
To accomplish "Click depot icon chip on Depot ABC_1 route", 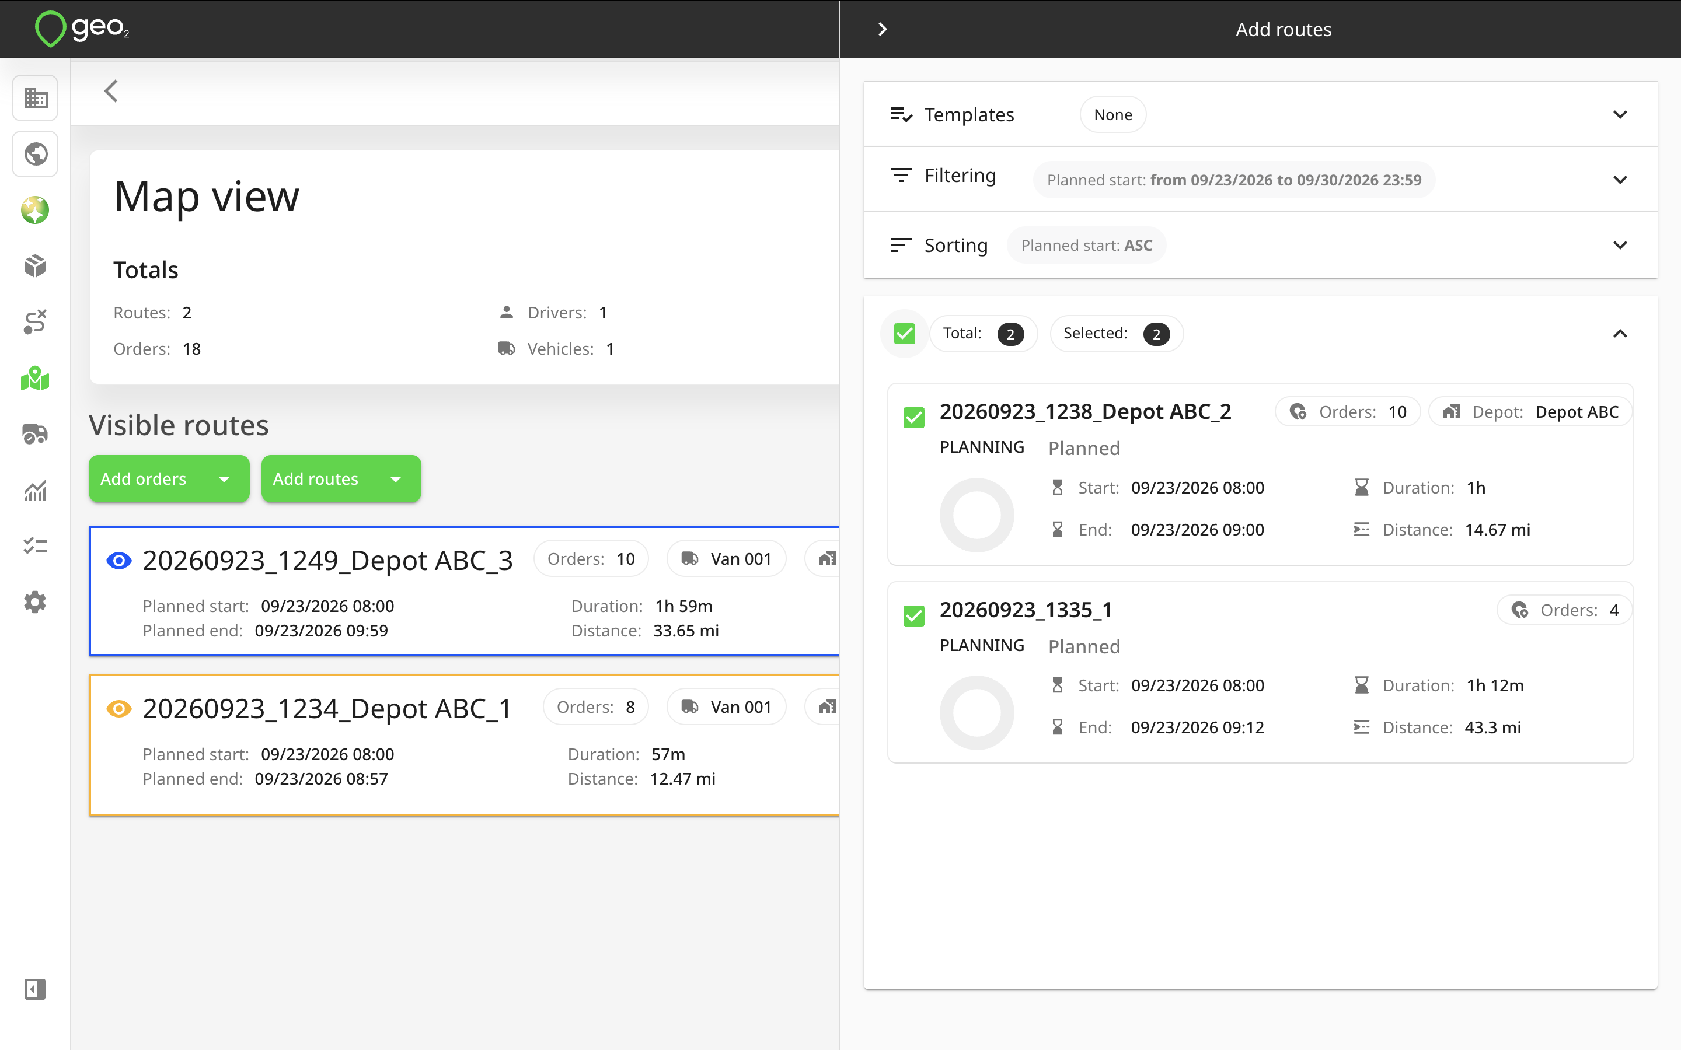I will coord(823,707).
